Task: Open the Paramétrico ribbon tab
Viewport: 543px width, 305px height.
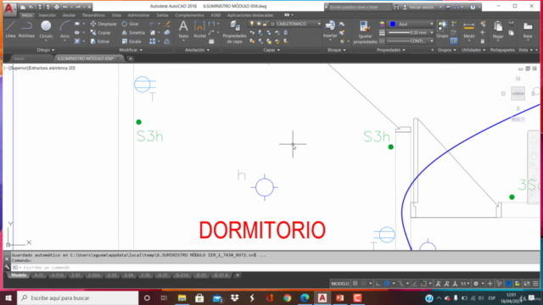Action: point(93,15)
